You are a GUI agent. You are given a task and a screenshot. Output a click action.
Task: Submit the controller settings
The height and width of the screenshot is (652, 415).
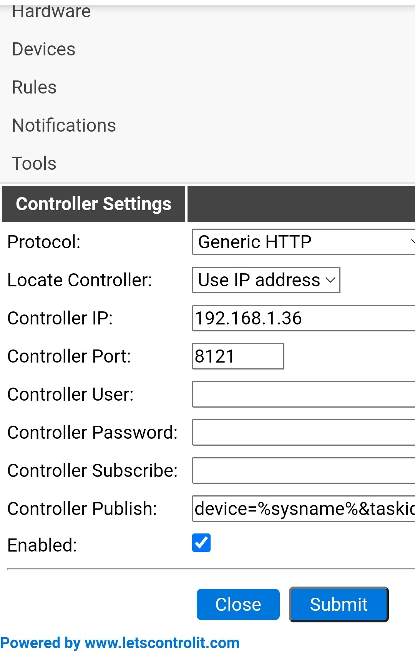339,604
